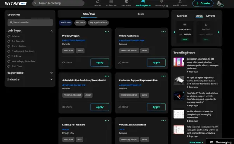Apply to Customer Support Representative job

[156, 107]
